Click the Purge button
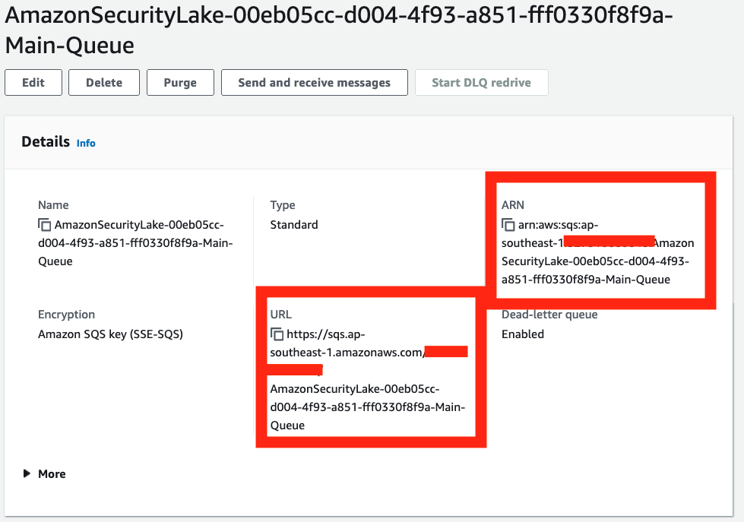The width and height of the screenshot is (744, 522). pos(180,82)
